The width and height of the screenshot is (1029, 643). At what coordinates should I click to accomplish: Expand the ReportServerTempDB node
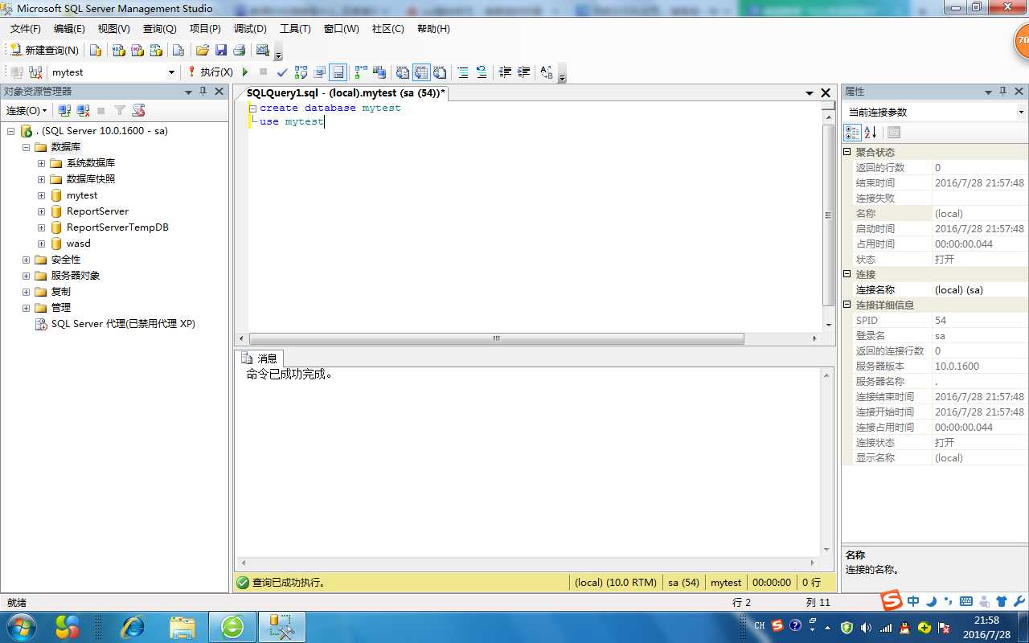[x=41, y=227]
